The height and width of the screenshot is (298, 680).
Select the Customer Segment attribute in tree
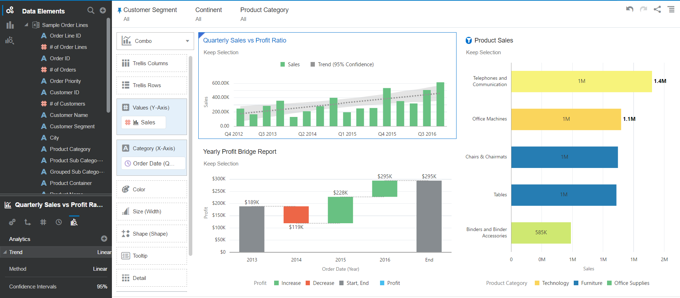(x=72, y=126)
